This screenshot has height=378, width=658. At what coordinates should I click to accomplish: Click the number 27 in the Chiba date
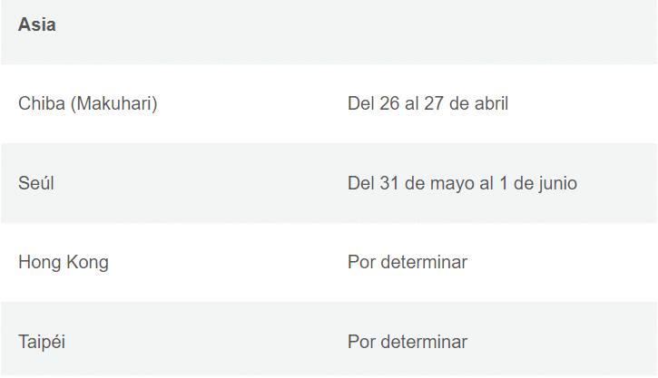click(x=434, y=103)
